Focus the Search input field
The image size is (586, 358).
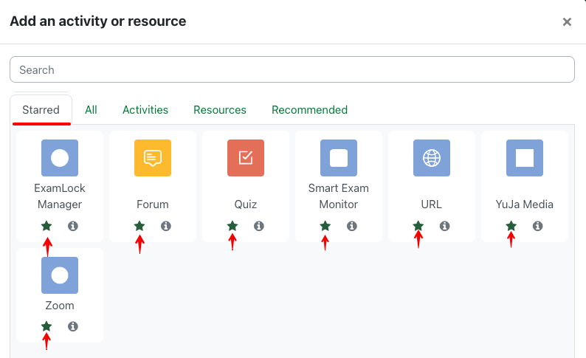[x=292, y=69]
